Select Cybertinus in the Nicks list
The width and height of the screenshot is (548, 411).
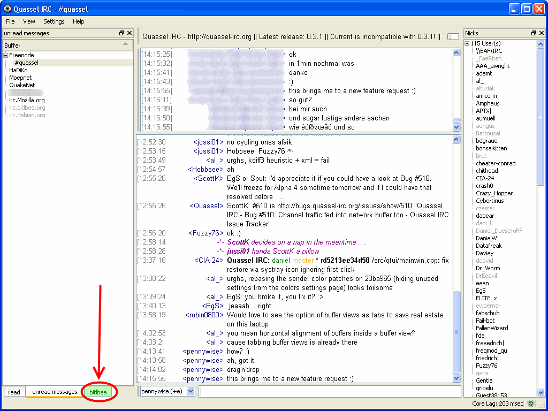pos(490,201)
